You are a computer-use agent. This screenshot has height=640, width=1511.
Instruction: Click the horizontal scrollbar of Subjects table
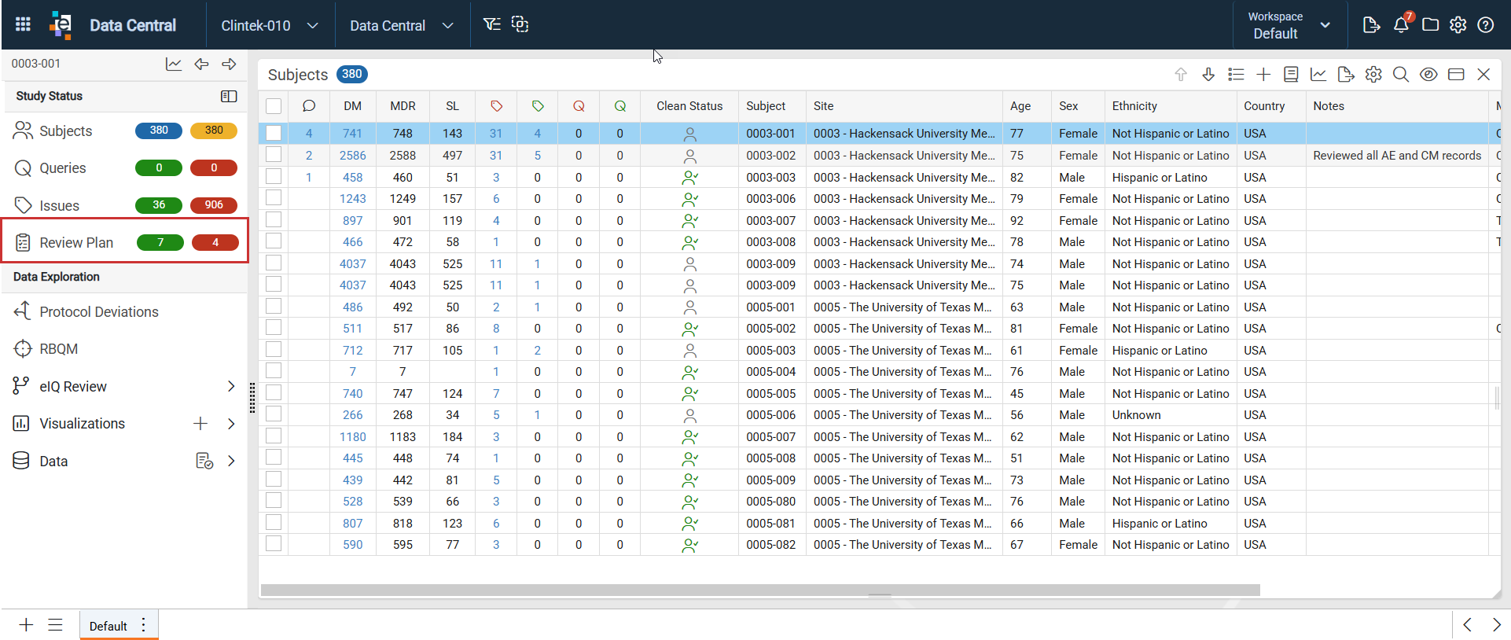pyautogui.click(x=760, y=590)
